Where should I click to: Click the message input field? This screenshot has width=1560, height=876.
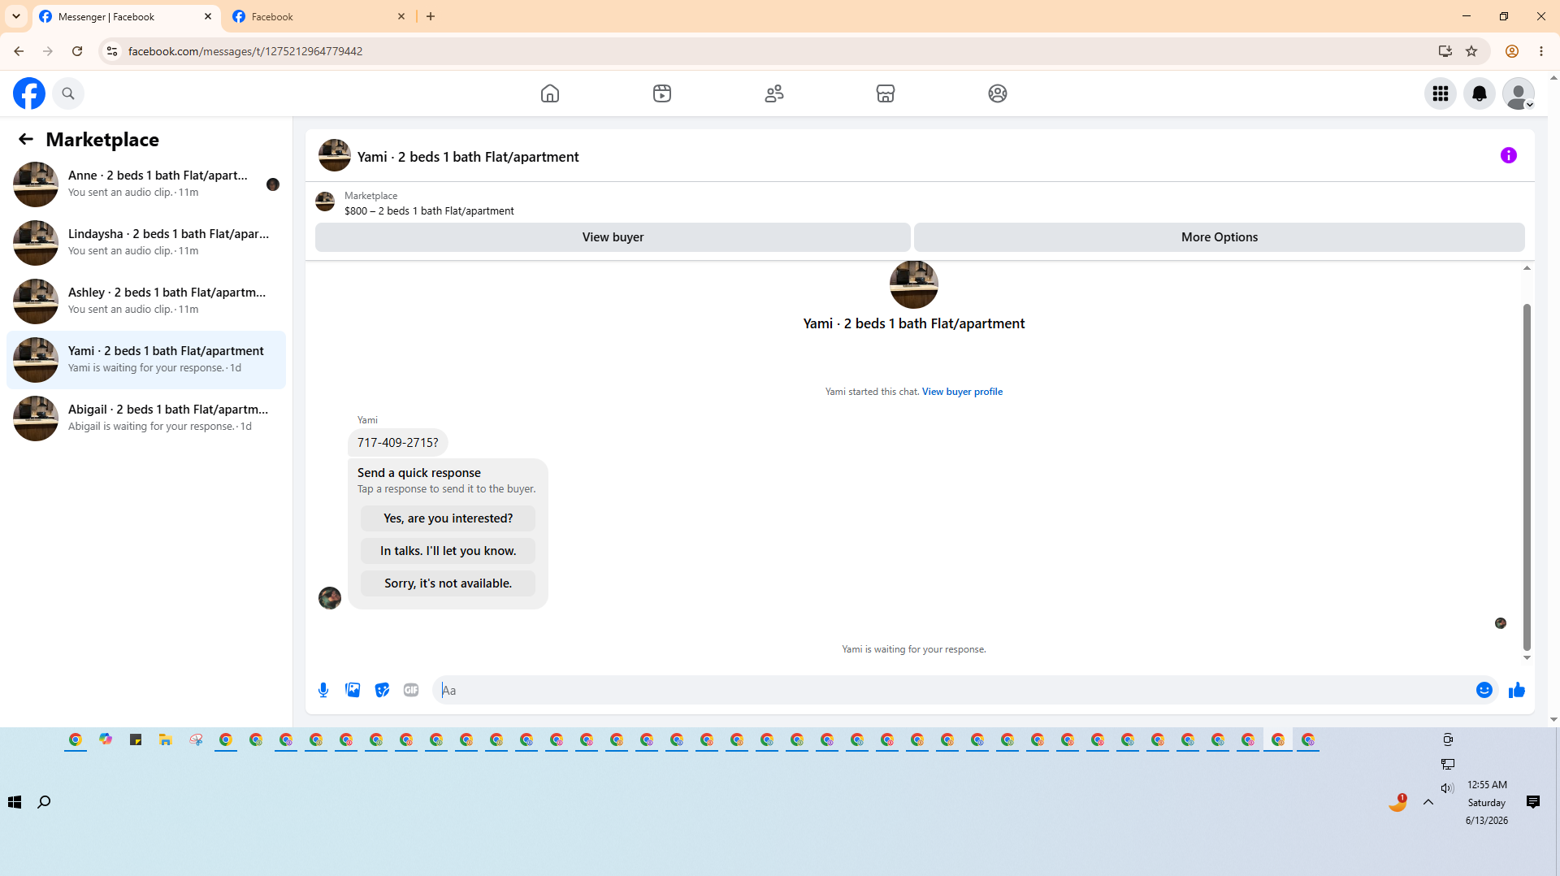point(951,690)
